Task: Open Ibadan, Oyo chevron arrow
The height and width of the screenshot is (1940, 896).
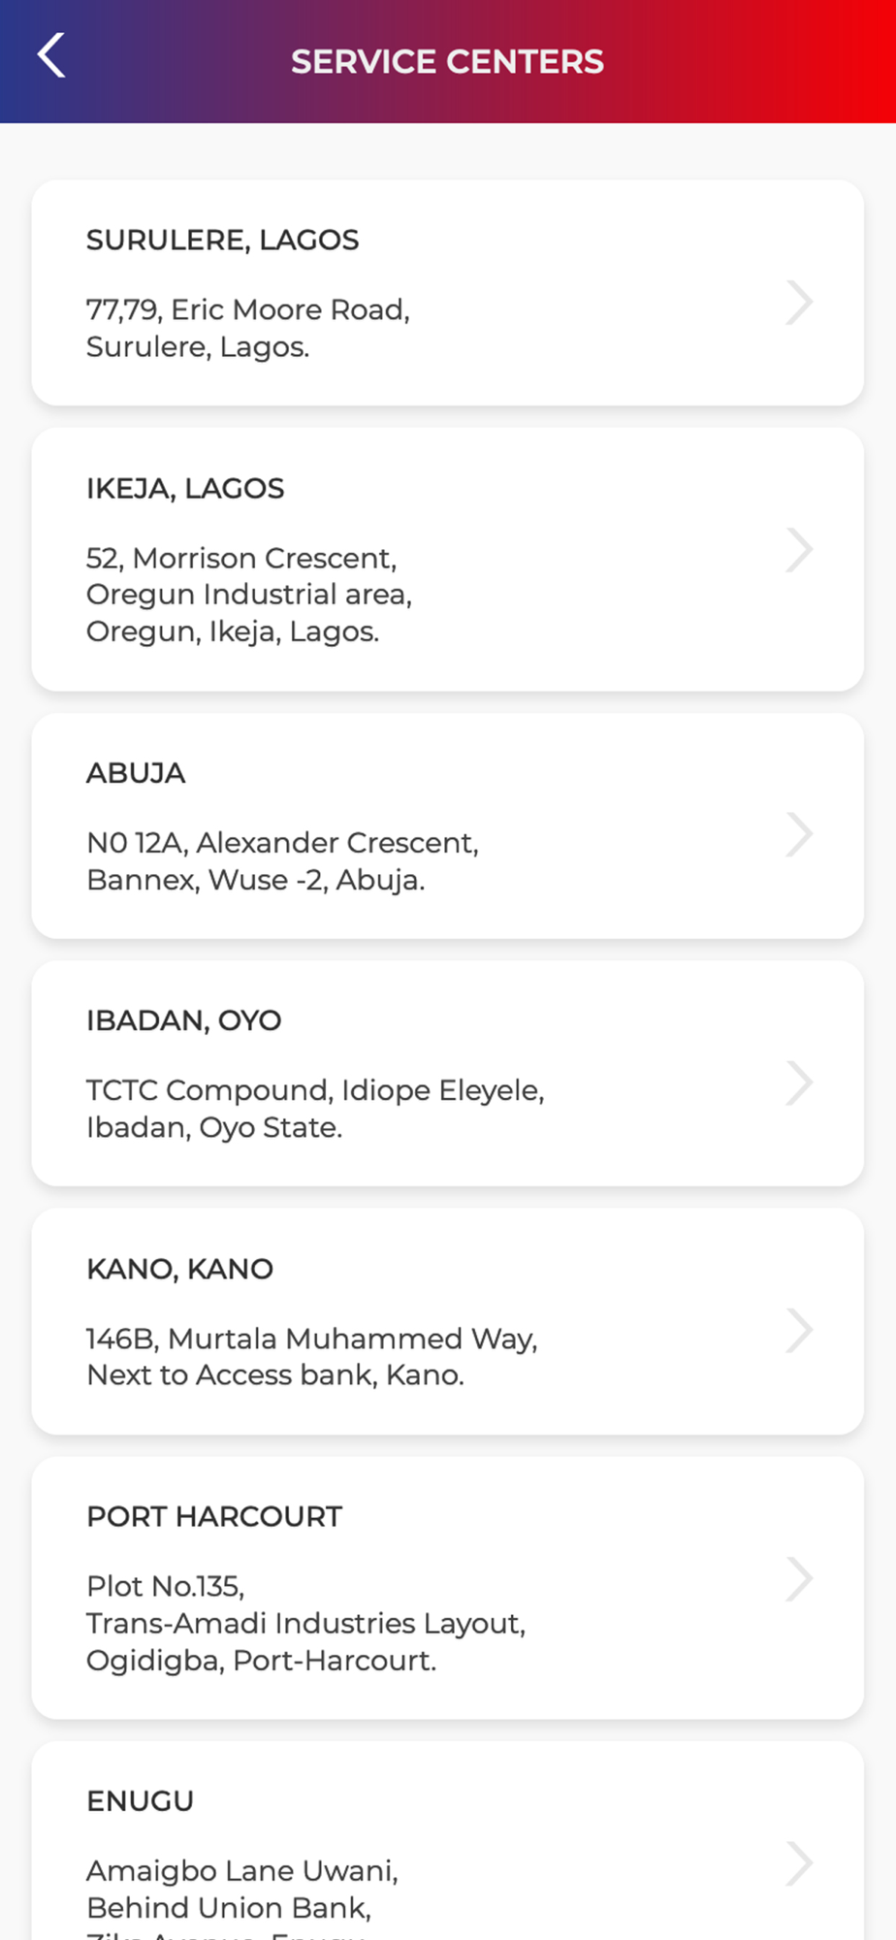Action: click(x=799, y=1083)
